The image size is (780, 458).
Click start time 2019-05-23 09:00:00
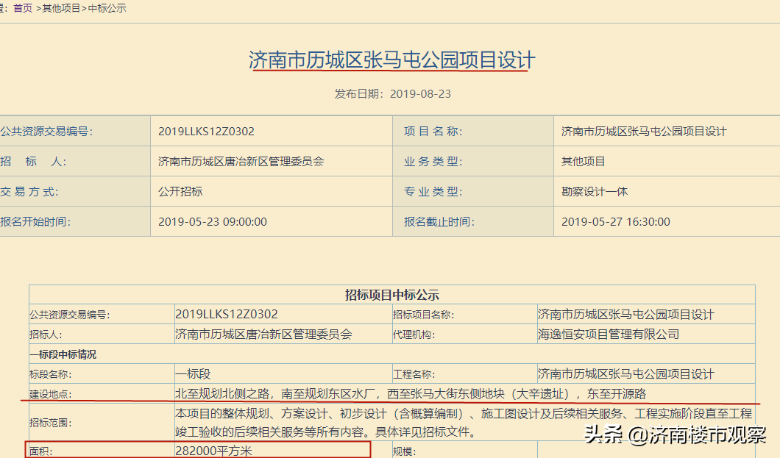(x=213, y=221)
